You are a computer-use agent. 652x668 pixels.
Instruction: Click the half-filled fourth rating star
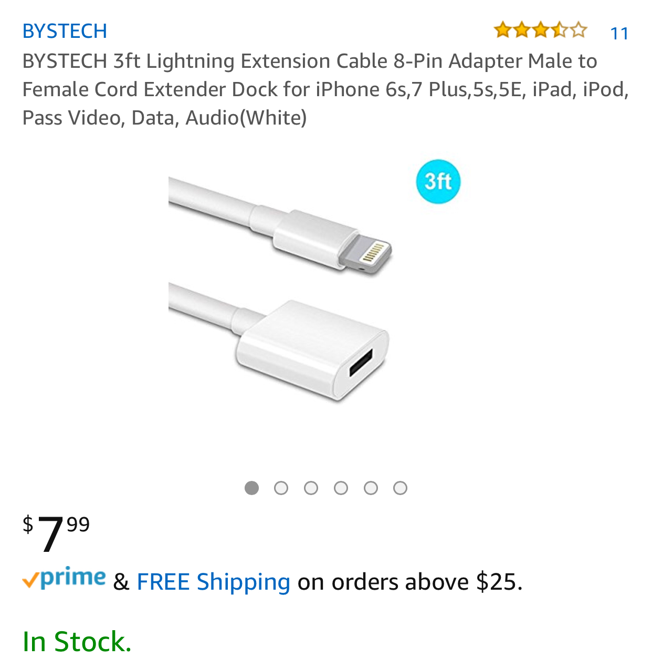(x=559, y=30)
